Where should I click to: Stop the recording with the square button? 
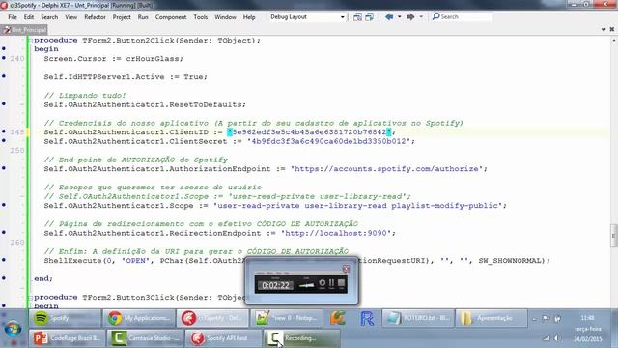tap(341, 283)
